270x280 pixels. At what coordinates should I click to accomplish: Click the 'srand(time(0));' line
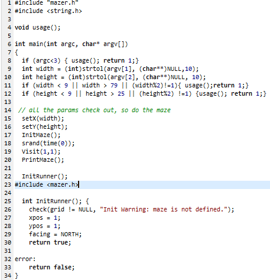click(48, 144)
